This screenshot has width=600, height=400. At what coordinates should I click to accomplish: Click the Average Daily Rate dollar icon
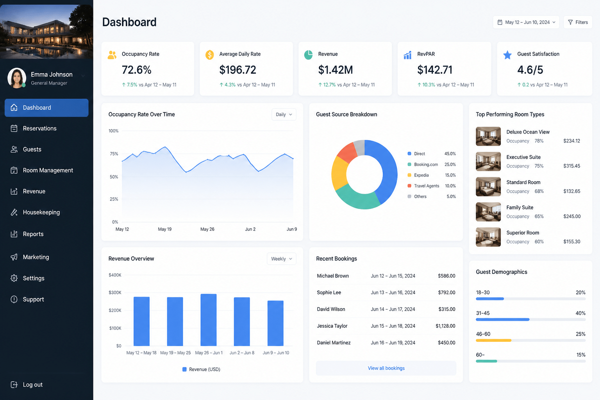210,55
